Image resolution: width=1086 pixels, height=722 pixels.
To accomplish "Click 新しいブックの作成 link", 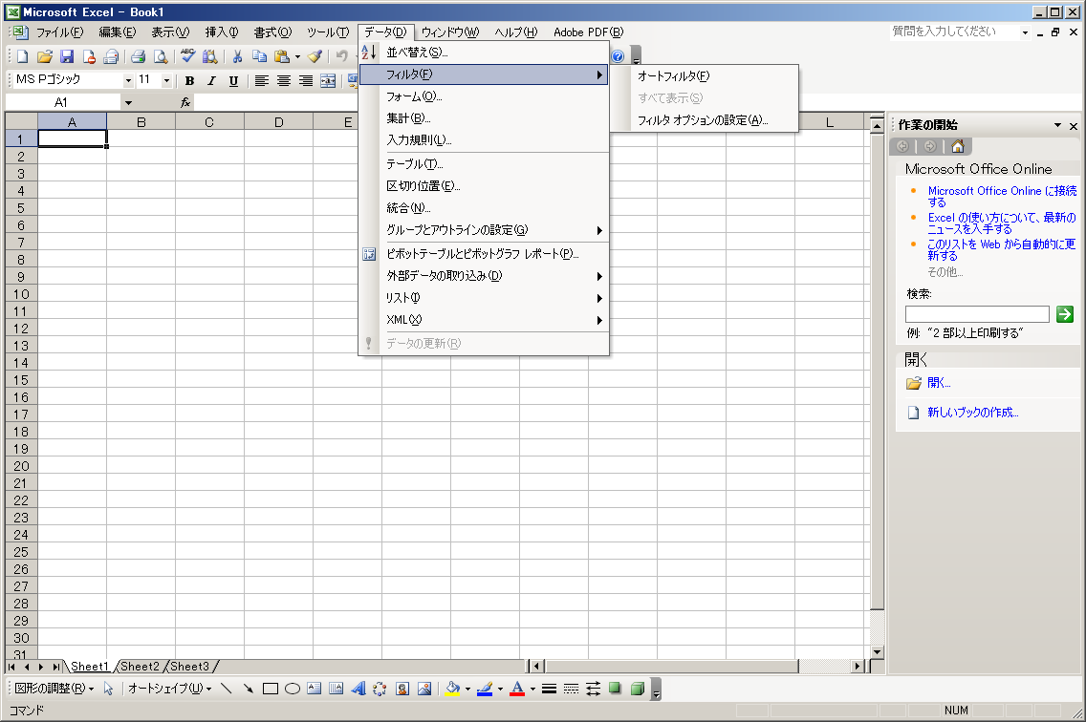I will [x=972, y=413].
